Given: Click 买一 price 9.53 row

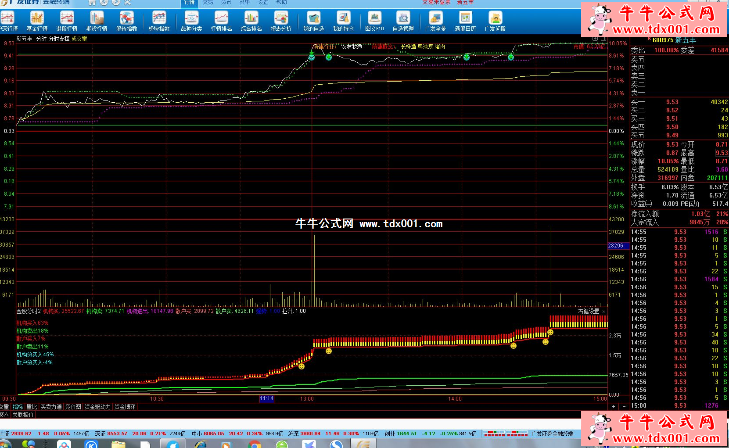Looking at the screenshot, I should pos(679,102).
